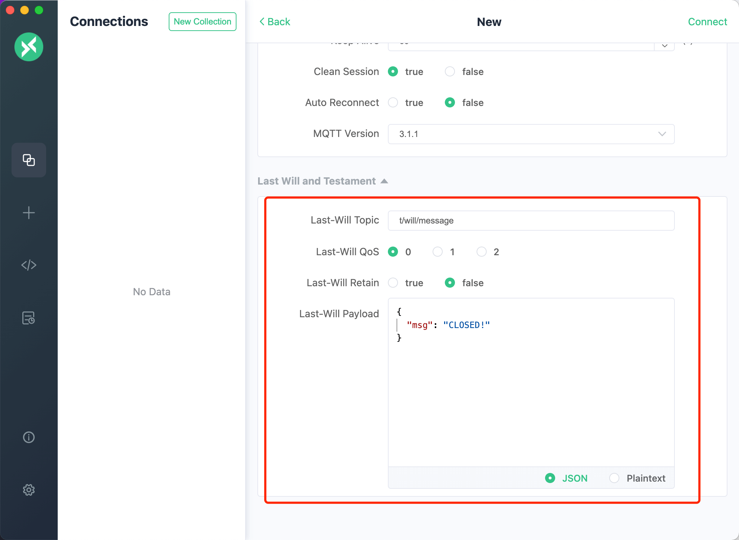This screenshot has height=540, width=739.
Task: Select Last-Will QoS level 2
Action: point(482,252)
